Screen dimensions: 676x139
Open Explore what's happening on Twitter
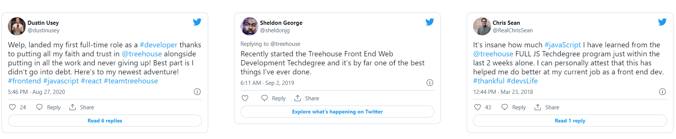pyautogui.click(x=337, y=112)
